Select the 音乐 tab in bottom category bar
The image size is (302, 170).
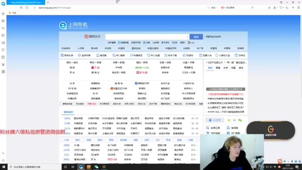tap(78, 140)
